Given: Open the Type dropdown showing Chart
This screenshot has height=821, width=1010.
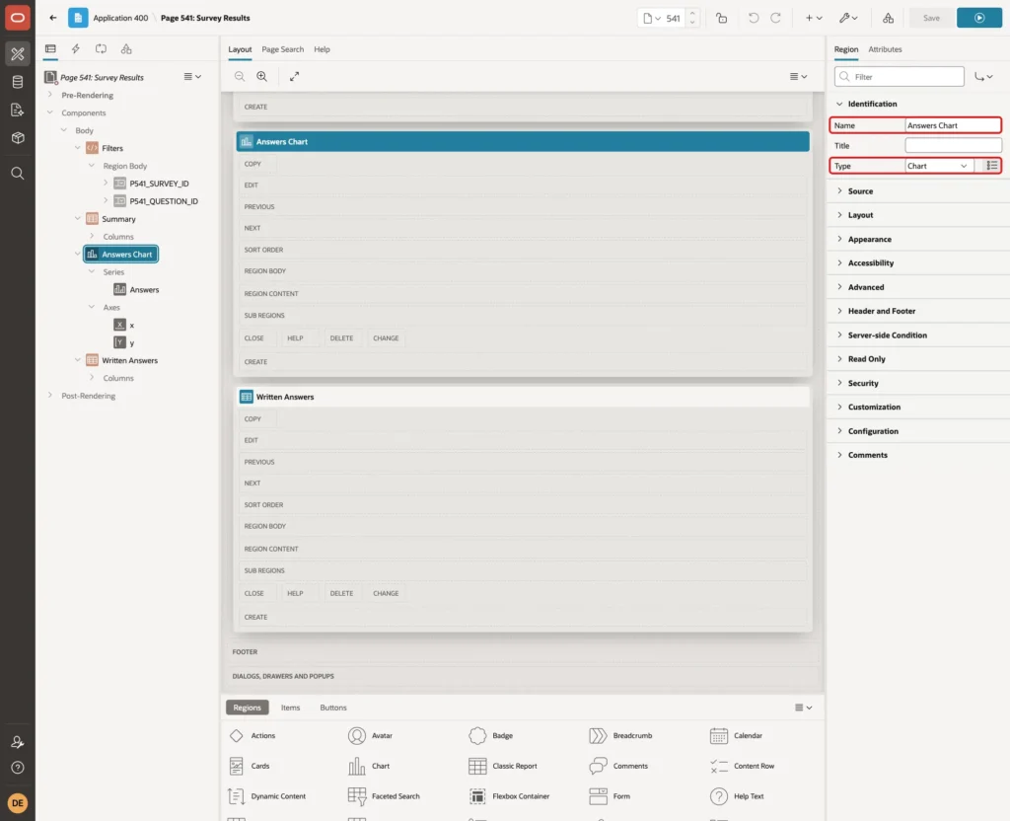Looking at the screenshot, I should click(x=937, y=166).
